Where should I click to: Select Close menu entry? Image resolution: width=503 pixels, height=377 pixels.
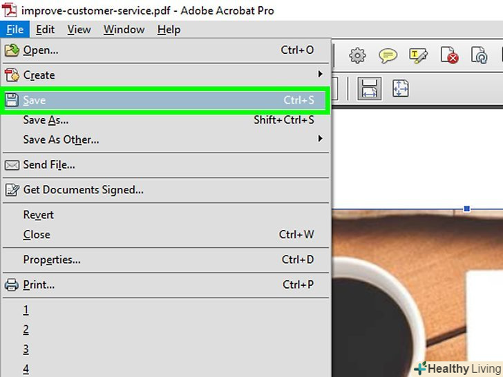(166, 235)
